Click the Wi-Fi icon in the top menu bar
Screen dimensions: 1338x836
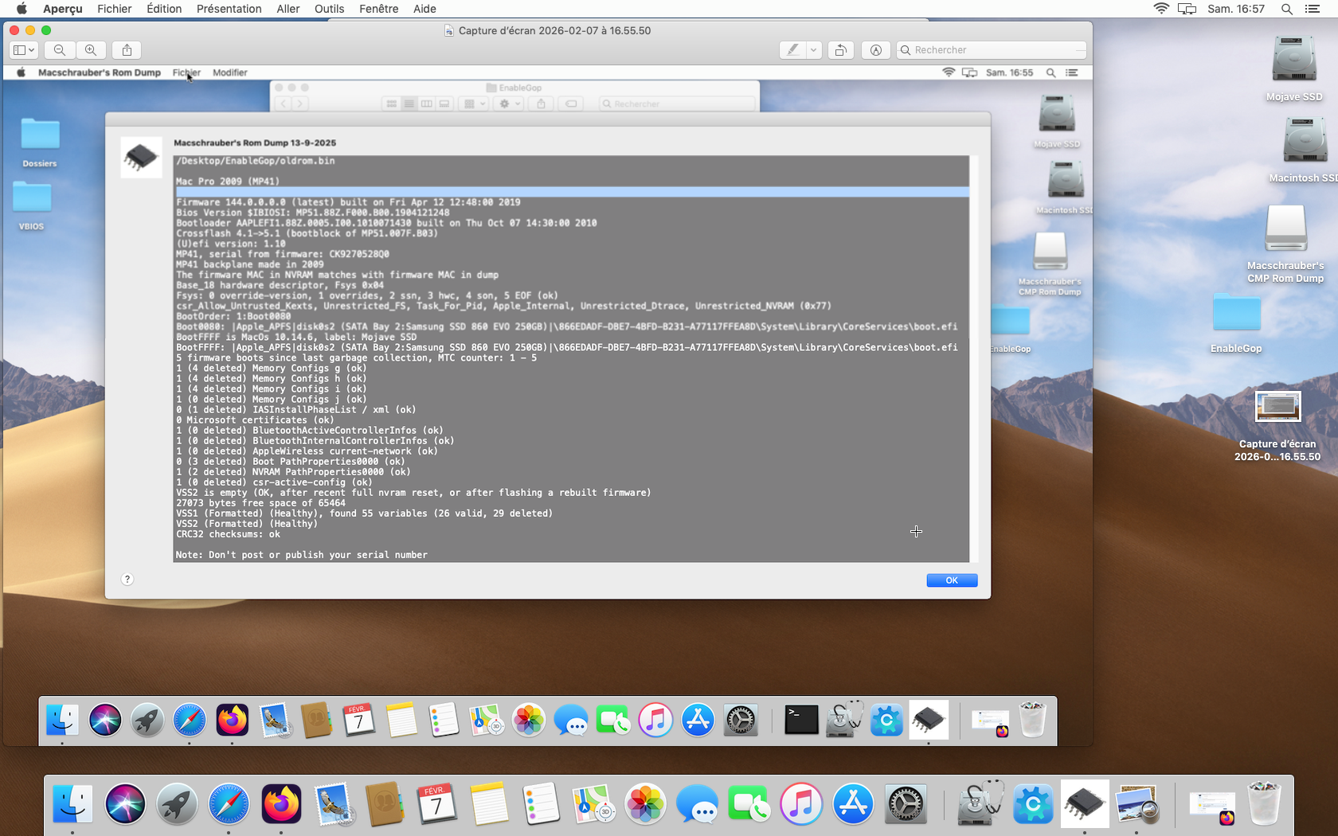[x=1161, y=9]
